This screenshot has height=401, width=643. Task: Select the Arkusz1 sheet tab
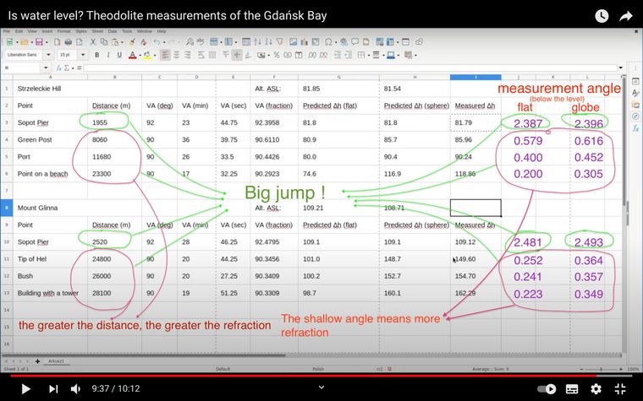pyautogui.click(x=57, y=360)
